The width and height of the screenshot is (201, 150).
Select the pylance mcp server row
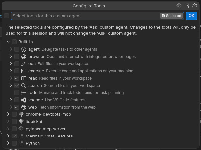[x=46, y=129]
